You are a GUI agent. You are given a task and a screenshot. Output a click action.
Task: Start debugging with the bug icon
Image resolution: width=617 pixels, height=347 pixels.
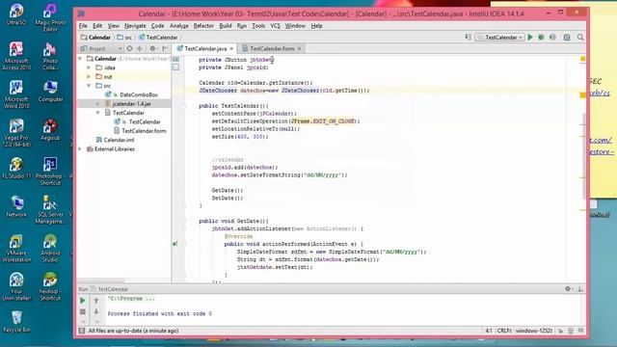(x=542, y=37)
